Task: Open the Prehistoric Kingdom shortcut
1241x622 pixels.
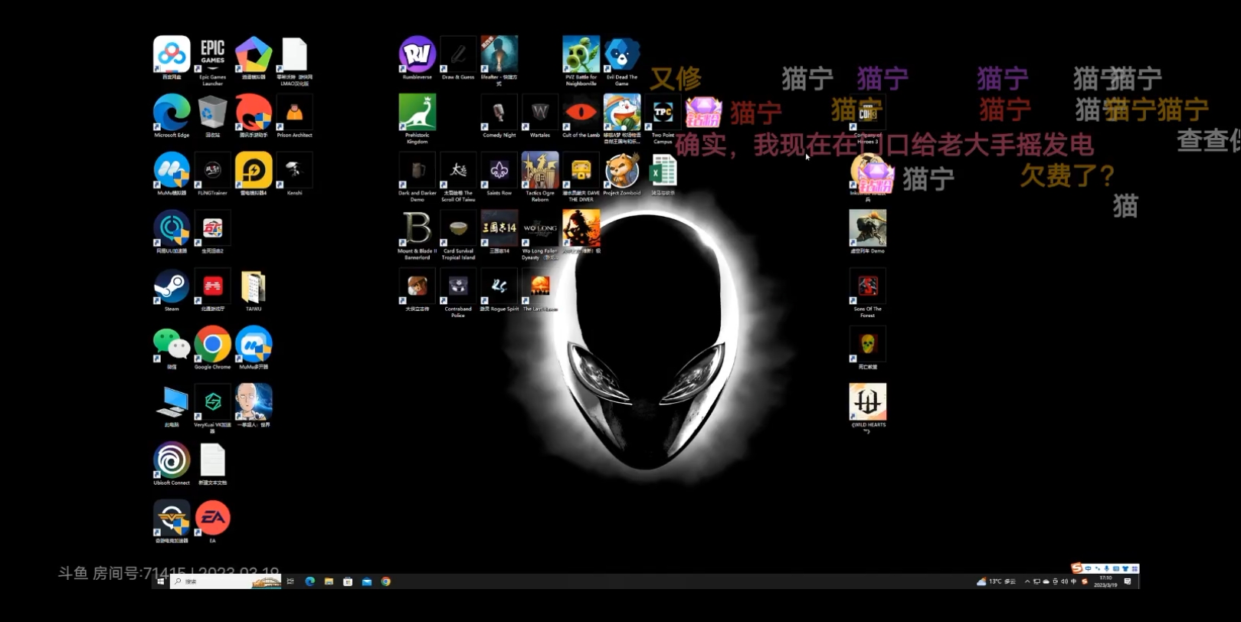Action: 417,119
